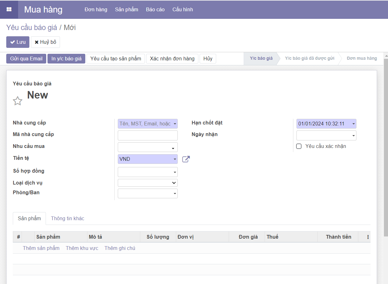Image resolution: width=388 pixels, height=284 pixels.
Task: Click the Yêu cầu báo giá breadcrumb link
Action: click(x=32, y=28)
